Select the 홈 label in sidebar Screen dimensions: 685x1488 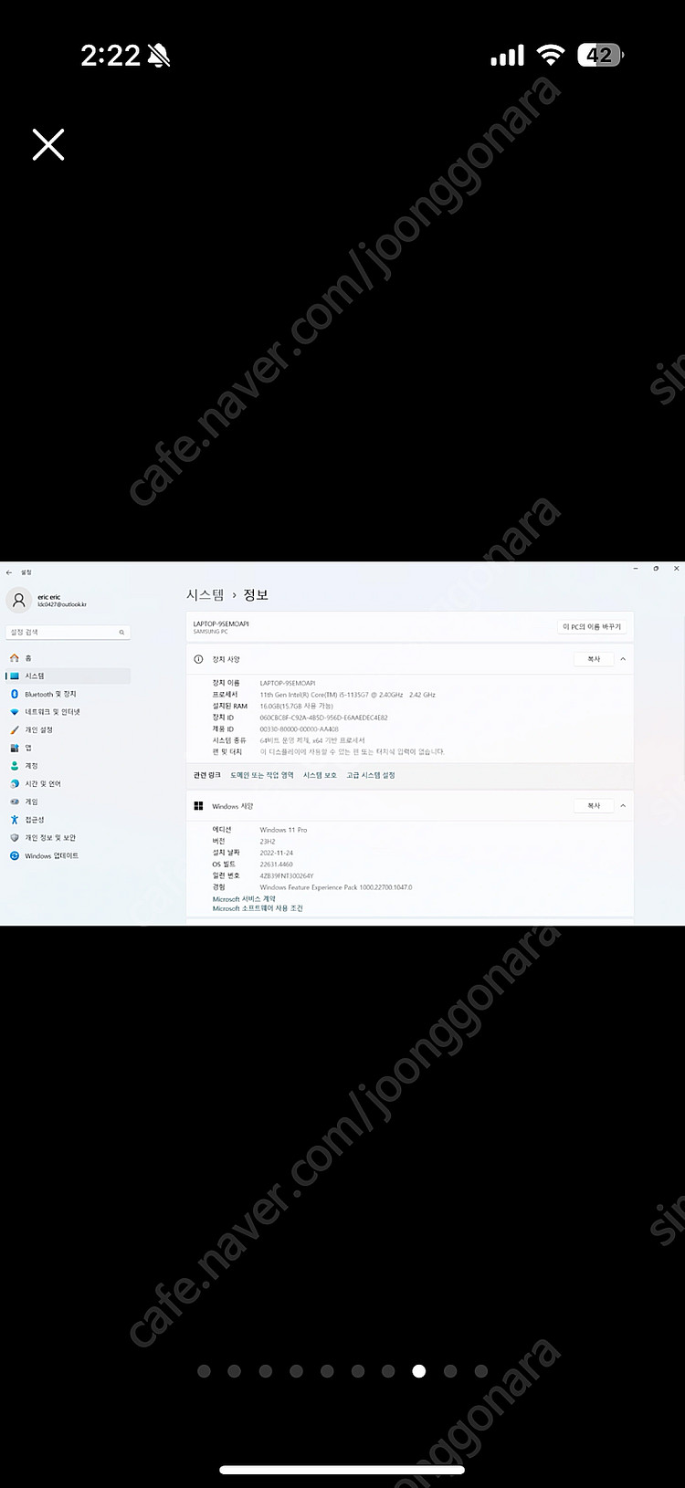pos(28,658)
